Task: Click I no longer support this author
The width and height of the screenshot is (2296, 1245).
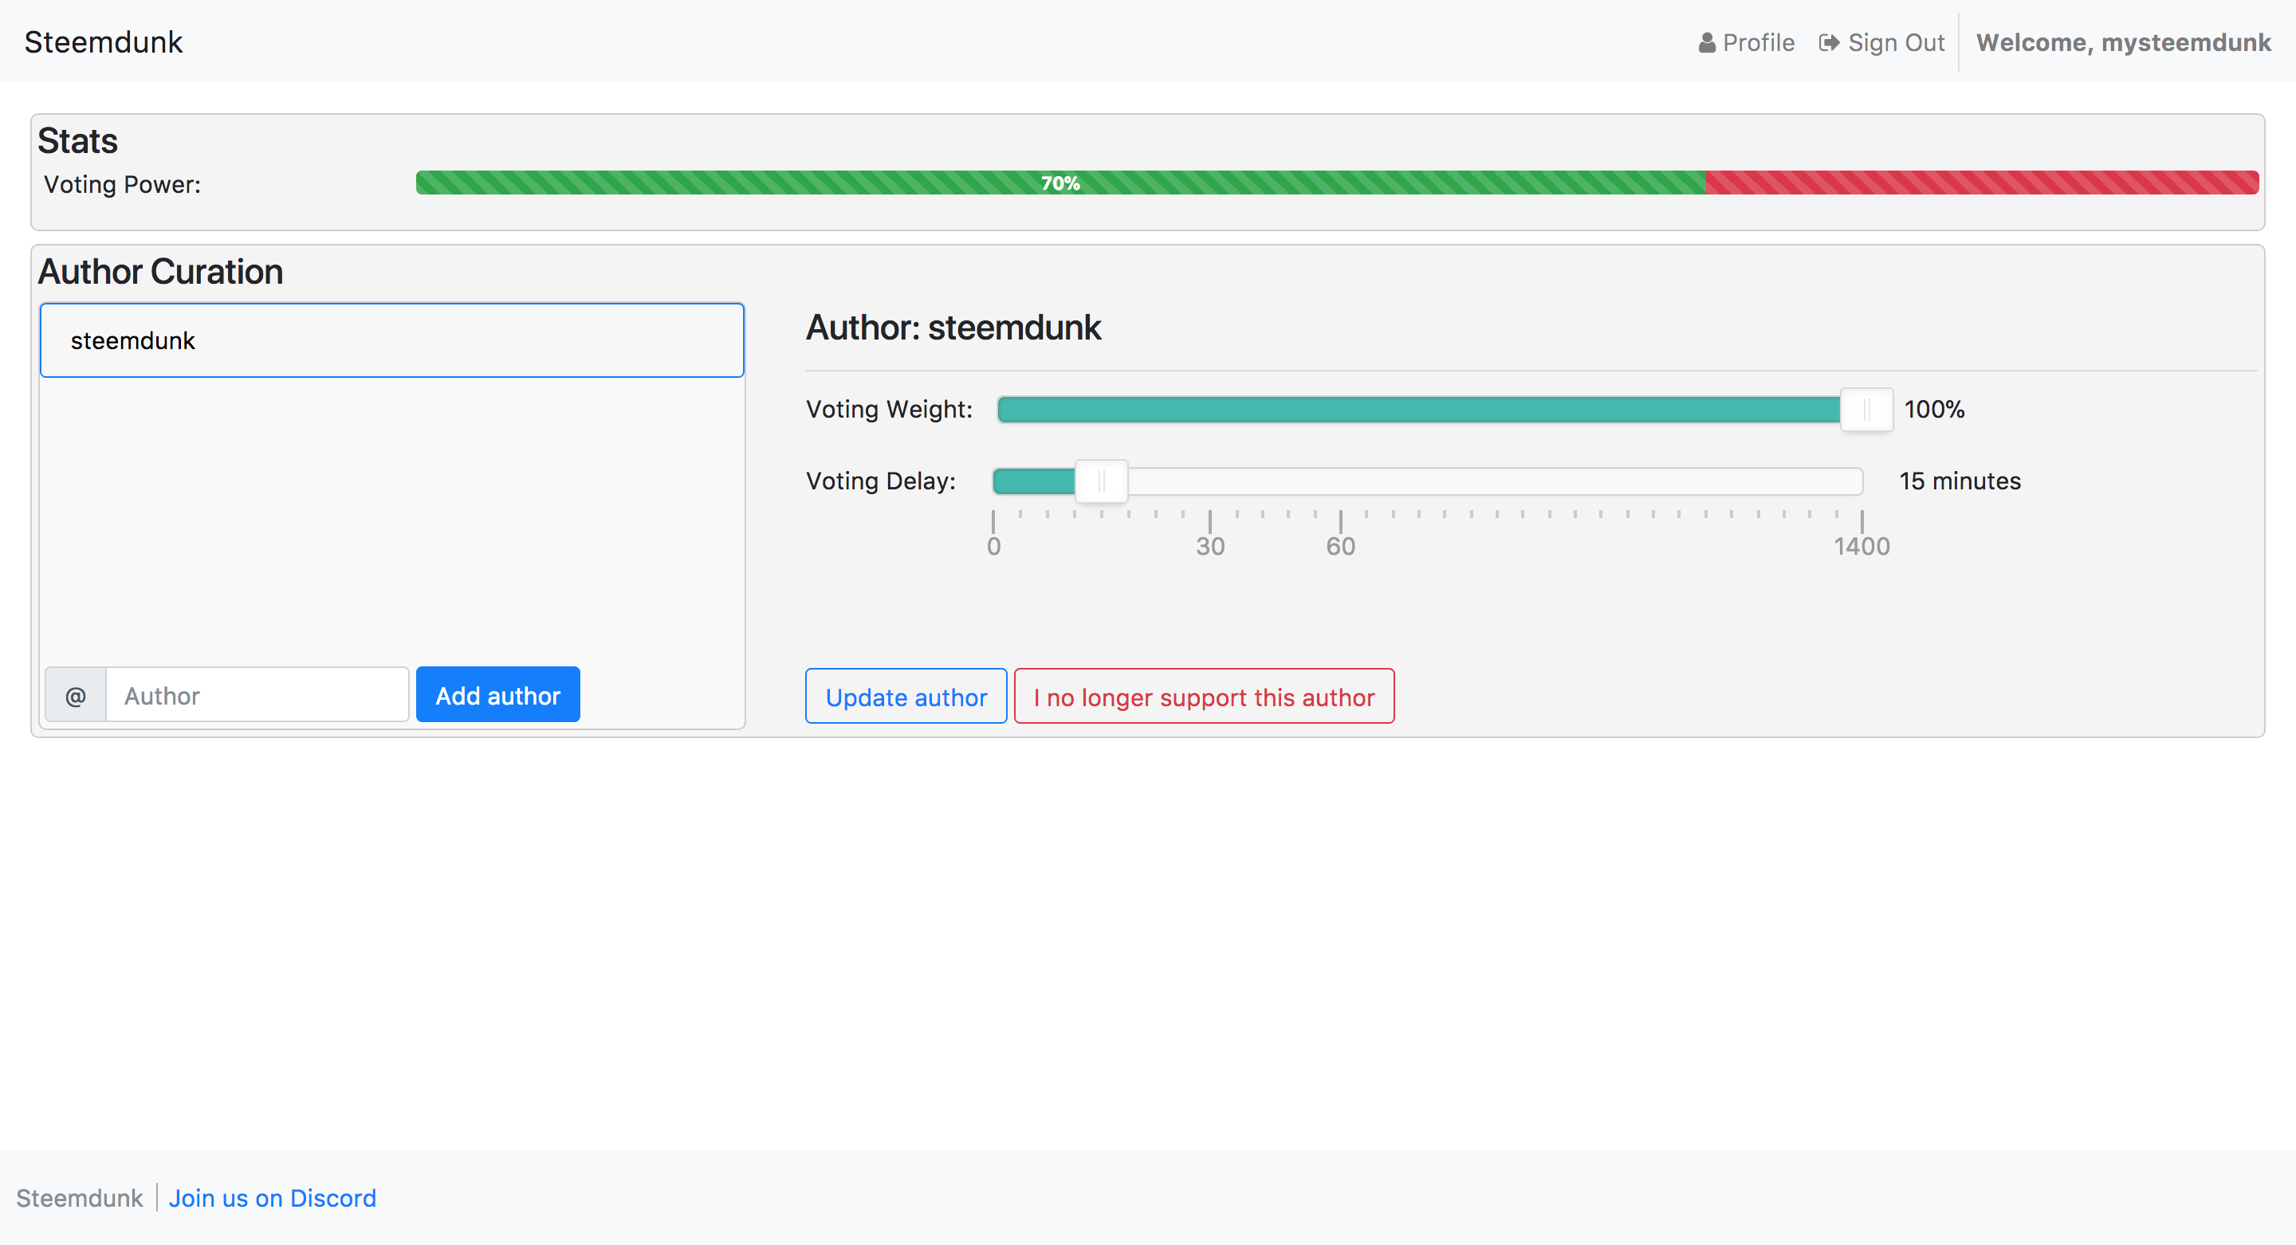Action: click(x=1204, y=696)
